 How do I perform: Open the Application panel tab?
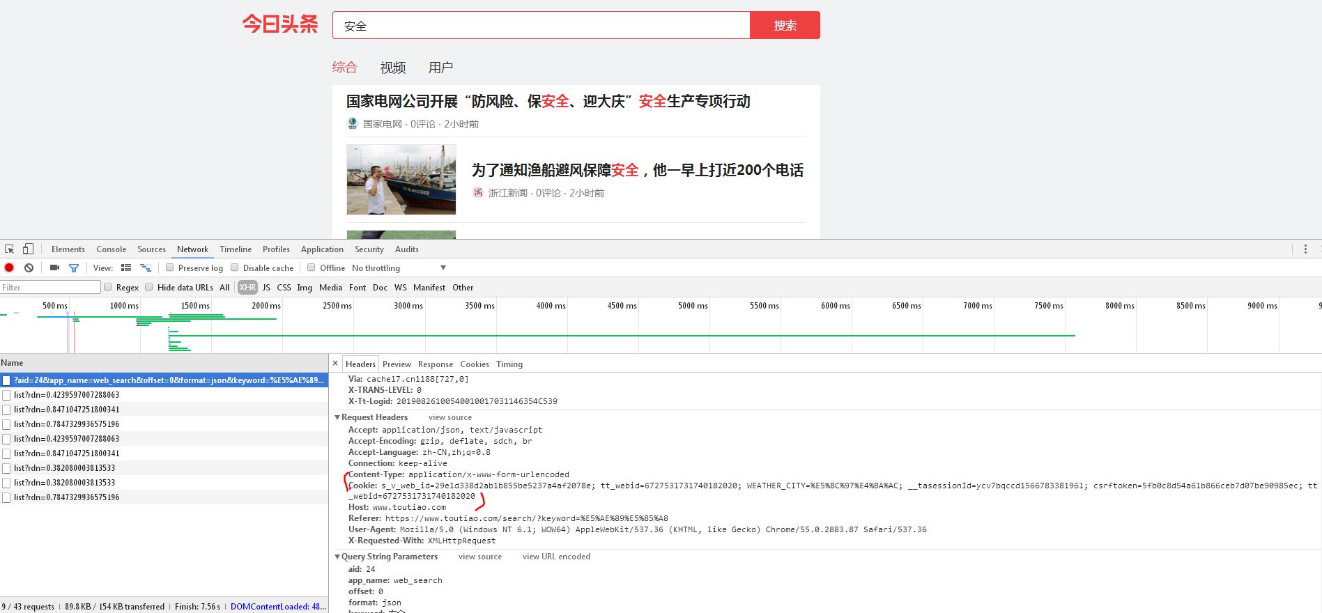coord(322,249)
